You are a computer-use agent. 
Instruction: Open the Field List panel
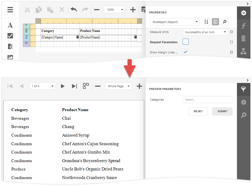(x=243, y=38)
